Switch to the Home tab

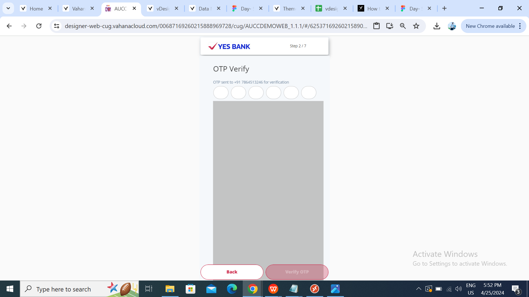point(36,9)
